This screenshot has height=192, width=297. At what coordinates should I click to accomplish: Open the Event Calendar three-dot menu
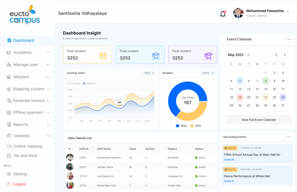[x=288, y=39]
